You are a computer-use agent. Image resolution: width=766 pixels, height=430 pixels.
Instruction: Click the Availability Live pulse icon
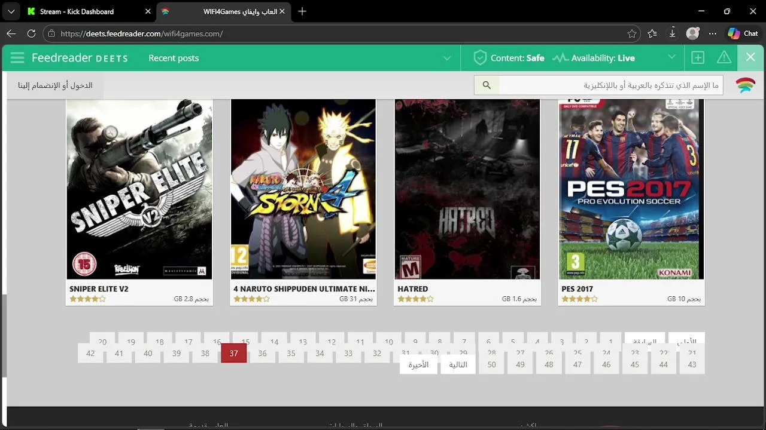pyautogui.click(x=560, y=58)
